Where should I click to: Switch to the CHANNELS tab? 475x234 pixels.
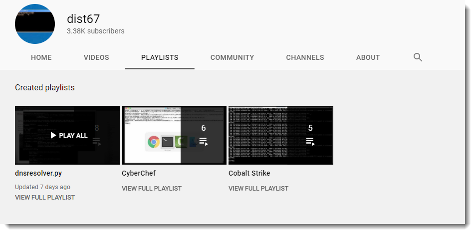pyautogui.click(x=305, y=57)
